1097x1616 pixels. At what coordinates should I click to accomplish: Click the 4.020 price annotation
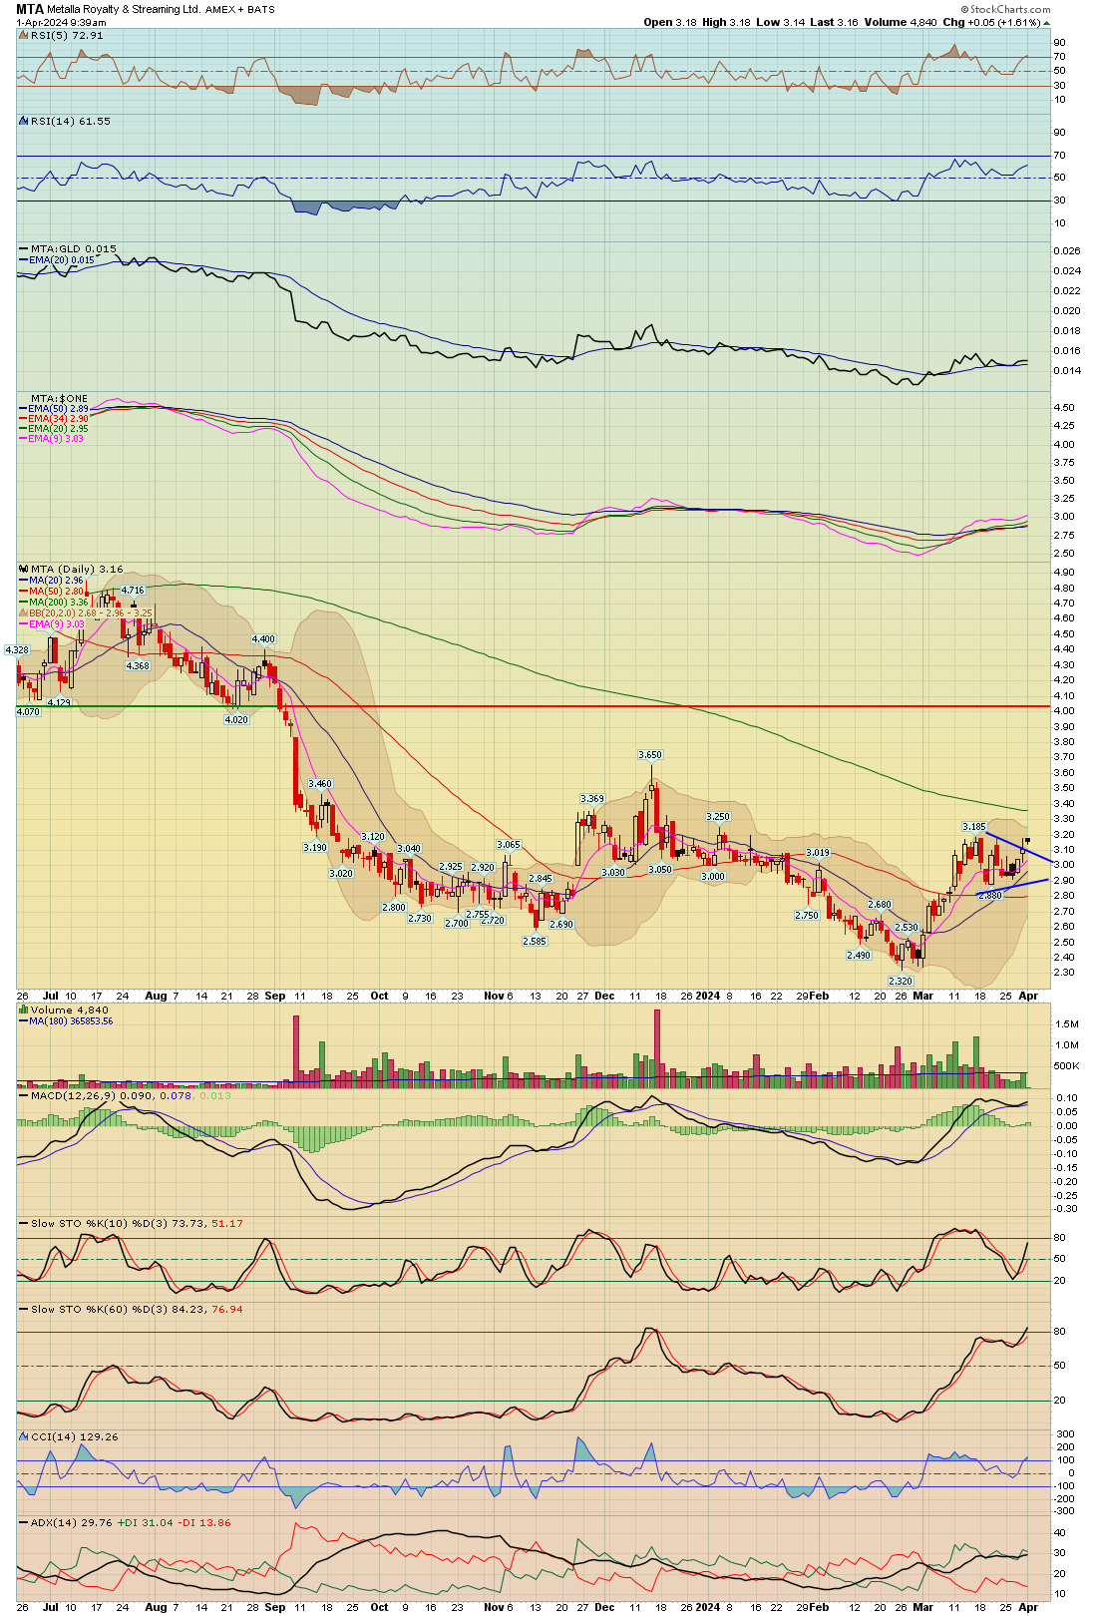tap(236, 719)
